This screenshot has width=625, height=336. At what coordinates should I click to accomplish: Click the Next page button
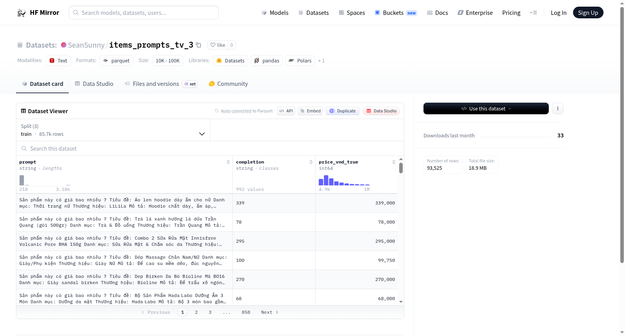tap(270, 312)
